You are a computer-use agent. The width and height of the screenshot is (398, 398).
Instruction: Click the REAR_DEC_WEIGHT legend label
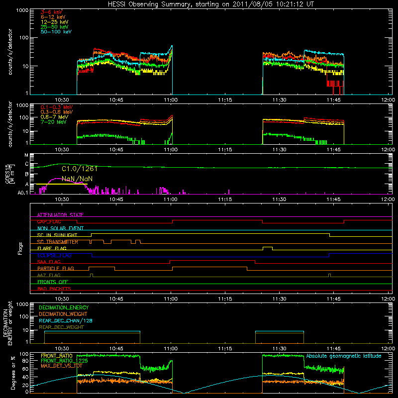61,327
